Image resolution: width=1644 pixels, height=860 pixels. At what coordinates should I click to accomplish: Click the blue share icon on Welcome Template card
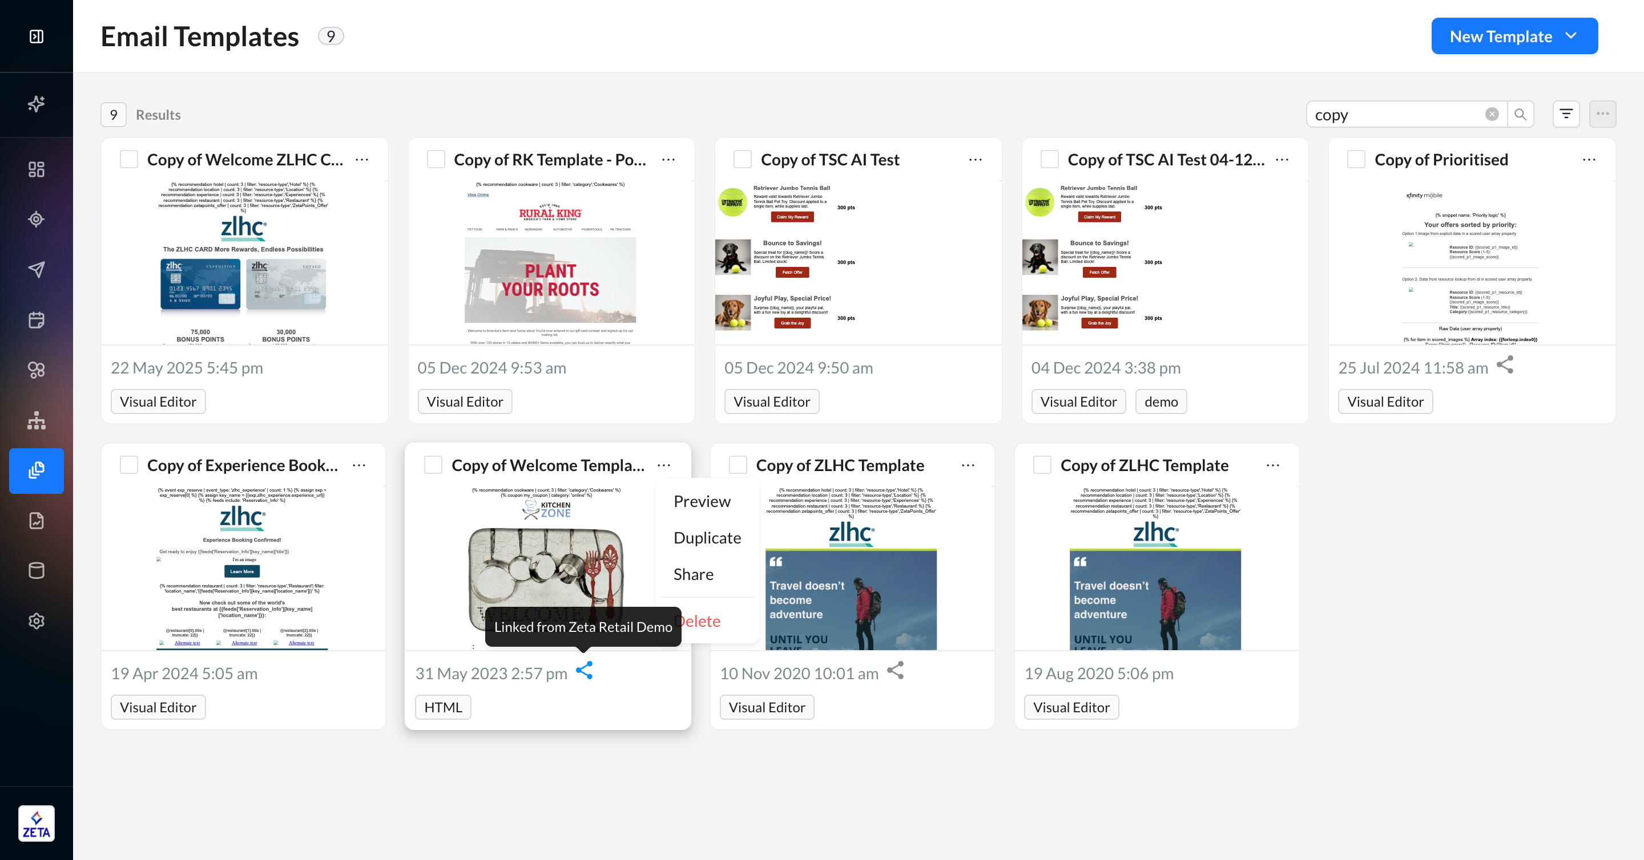[584, 671]
